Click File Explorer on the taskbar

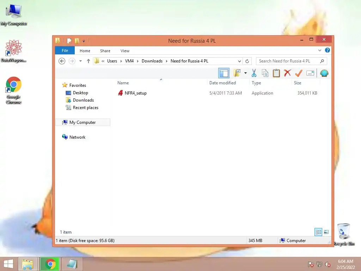pyautogui.click(x=27, y=264)
